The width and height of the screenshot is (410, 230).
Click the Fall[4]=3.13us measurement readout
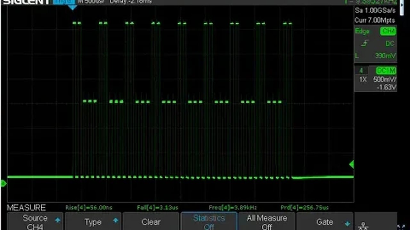click(157, 208)
